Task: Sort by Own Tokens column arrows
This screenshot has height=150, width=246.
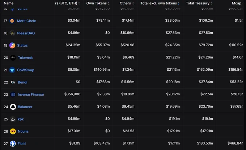Action: [x=109, y=4]
